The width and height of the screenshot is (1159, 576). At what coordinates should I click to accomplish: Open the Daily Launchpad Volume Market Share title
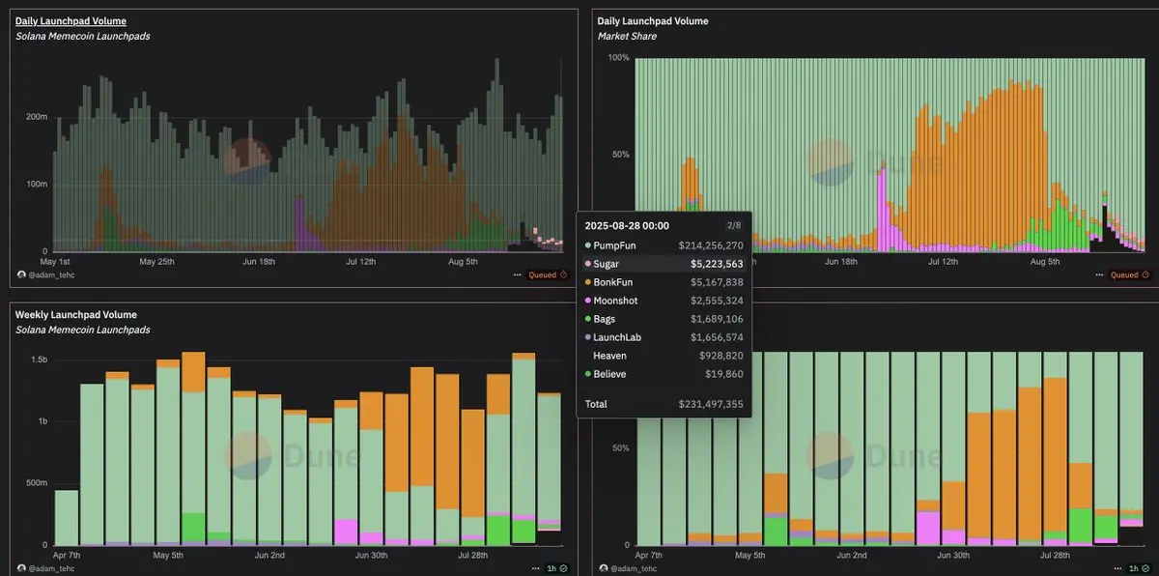click(x=652, y=20)
